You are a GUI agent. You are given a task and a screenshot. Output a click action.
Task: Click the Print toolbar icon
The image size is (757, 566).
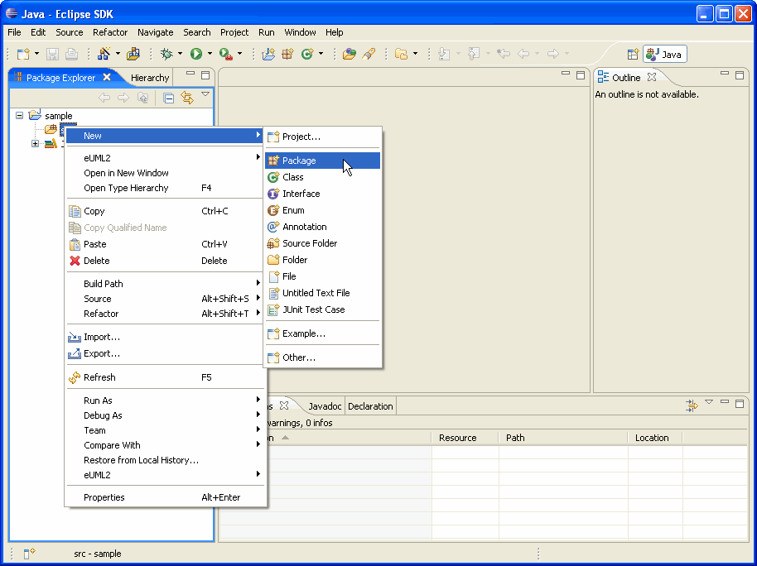click(x=71, y=54)
